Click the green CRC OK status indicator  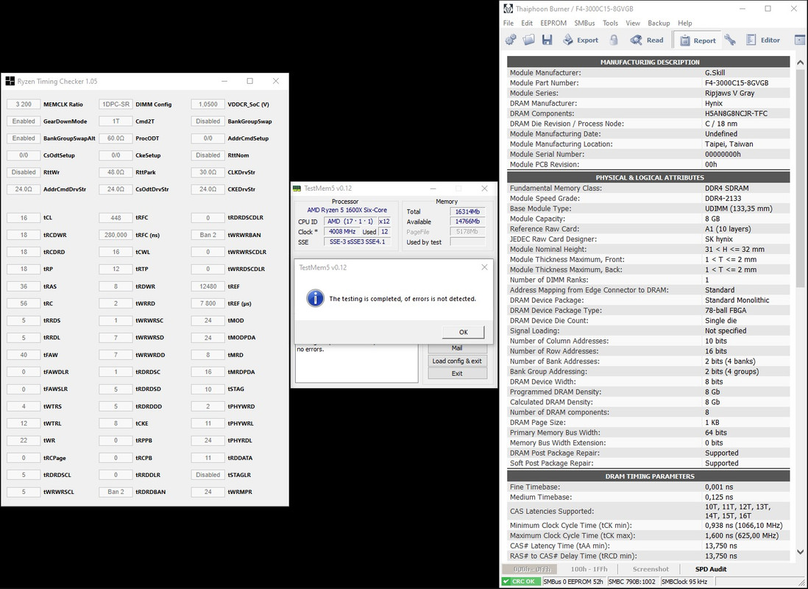point(522,581)
